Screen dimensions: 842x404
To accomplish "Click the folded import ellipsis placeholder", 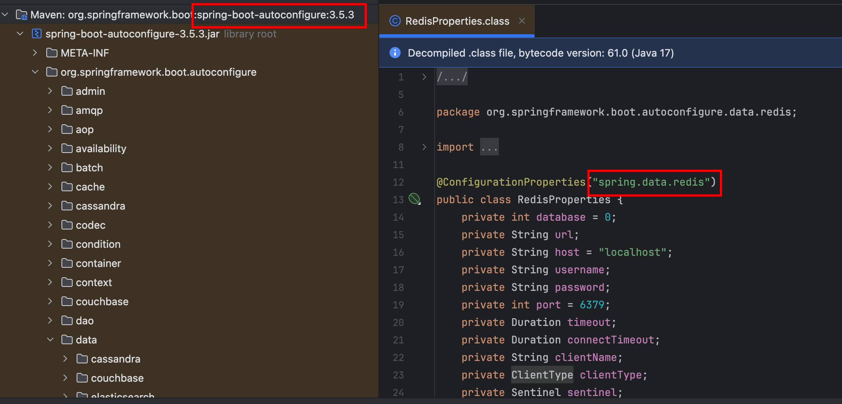I will 489,147.
